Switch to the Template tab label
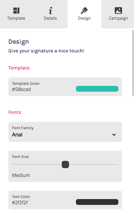This screenshot has width=134, height=218. pos(16,18)
